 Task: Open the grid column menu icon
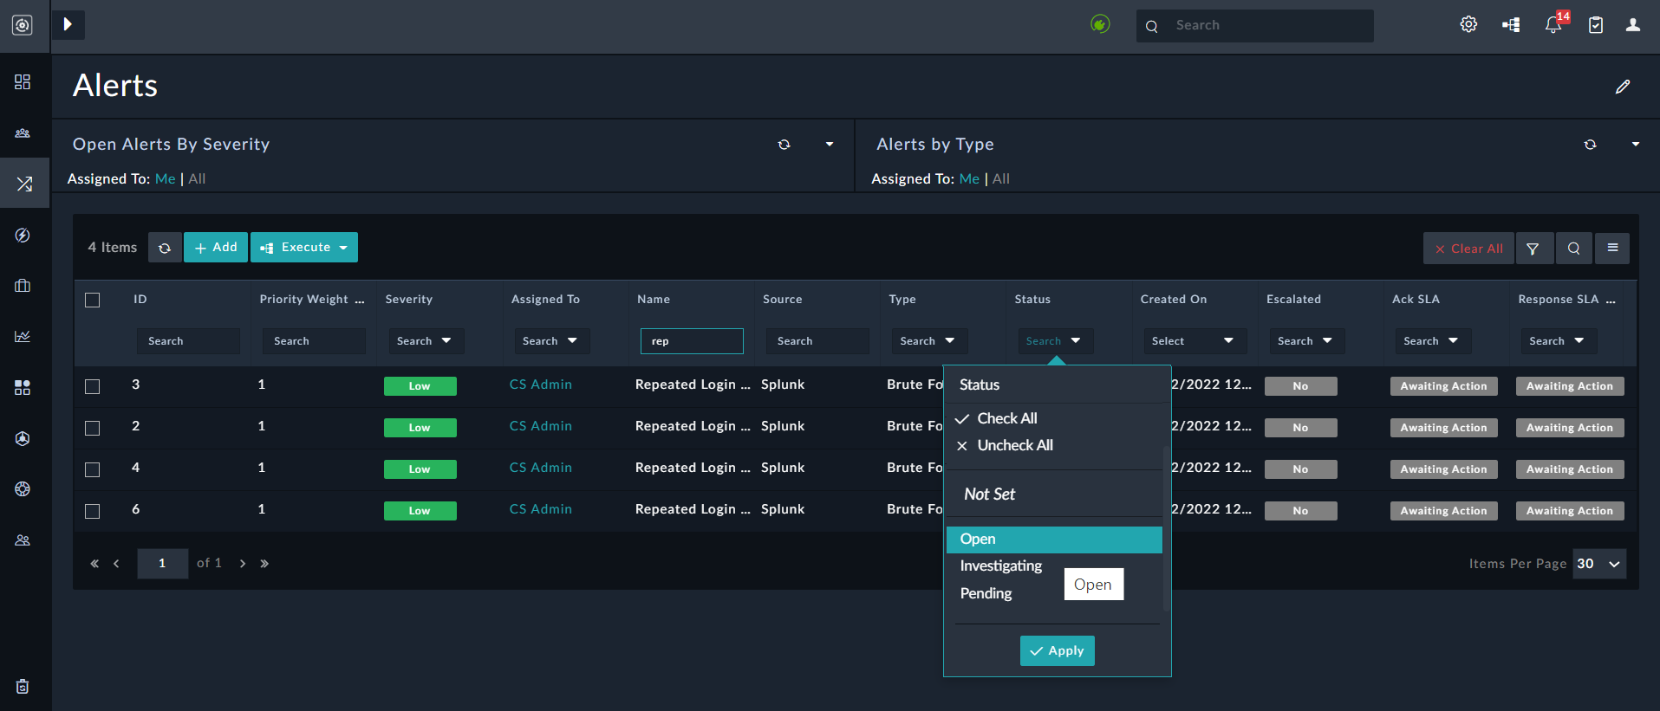[1612, 249]
